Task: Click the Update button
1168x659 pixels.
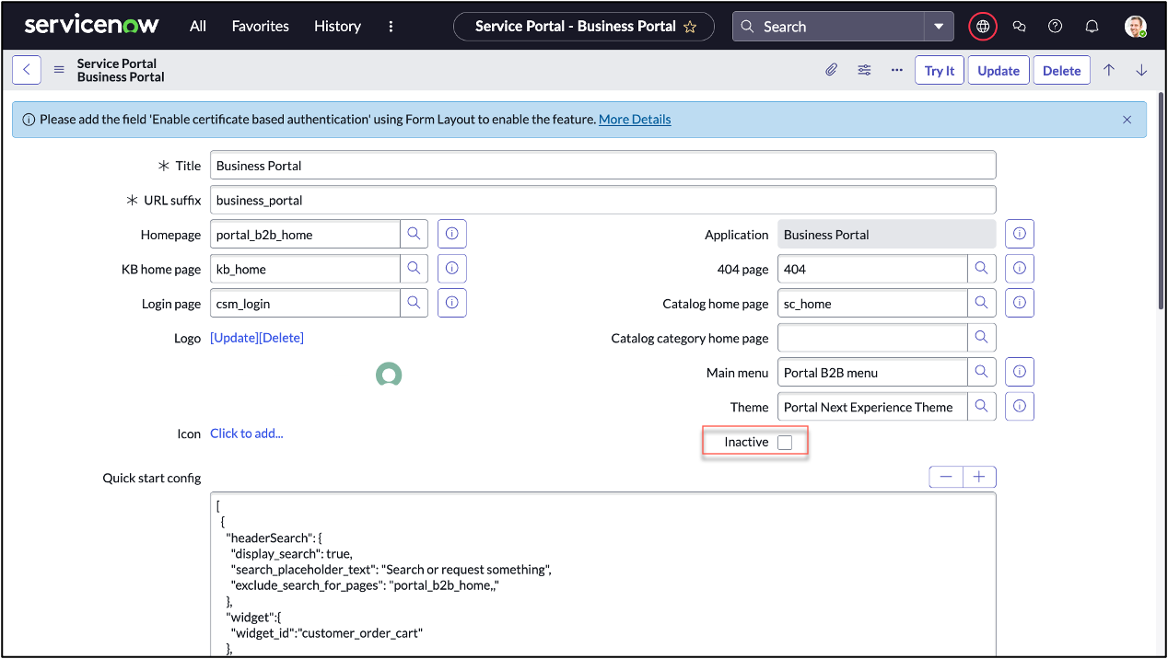Action: pyautogui.click(x=999, y=70)
